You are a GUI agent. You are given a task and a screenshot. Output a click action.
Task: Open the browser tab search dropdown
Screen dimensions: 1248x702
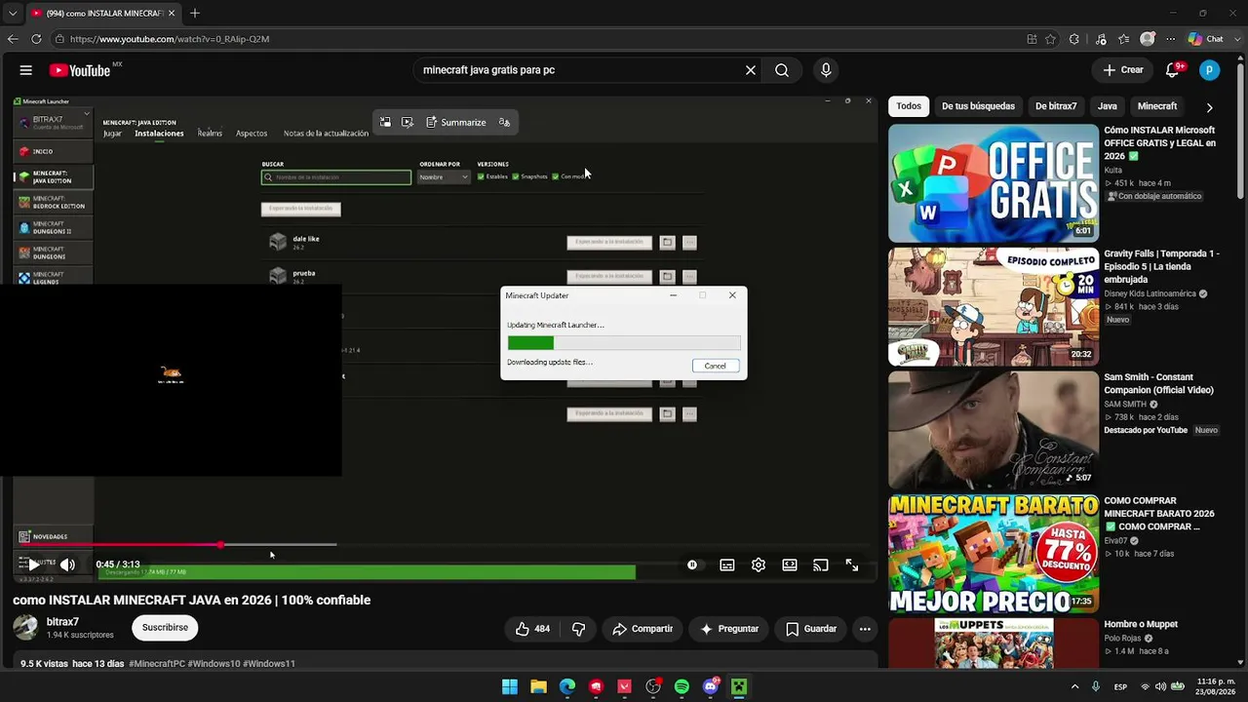click(x=13, y=14)
